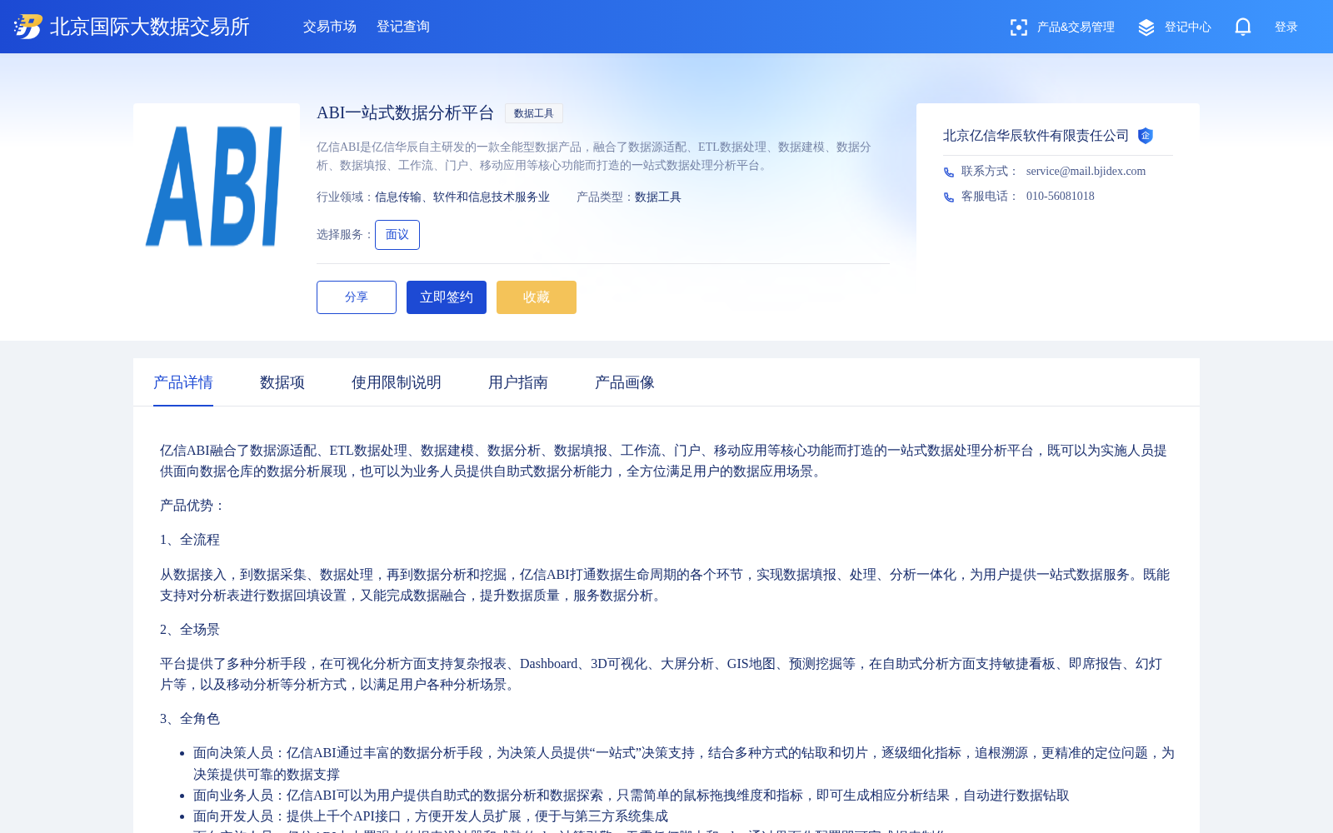
Task: Click the 产品&交易管理 scan-frame icon
Action: [1018, 27]
